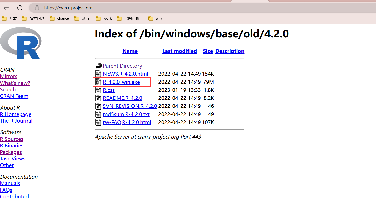Click the site lock icon in address bar
Screen dimensions: 376x216
pyautogui.click(x=37, y=8)
